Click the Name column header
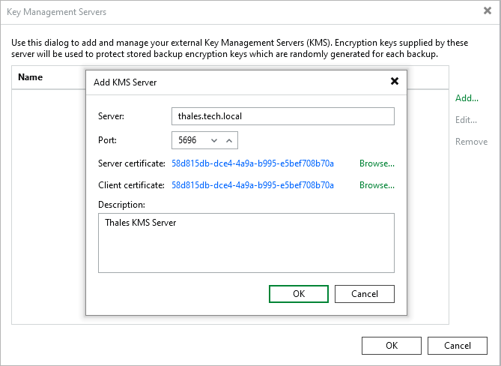Viewport: 501px width, 366px height. (x=31, y=77)
